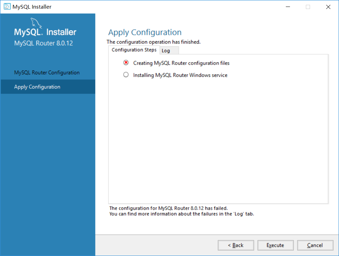Click the Cancel button
This screenshot has width=339, height=256.
[315, 245]
